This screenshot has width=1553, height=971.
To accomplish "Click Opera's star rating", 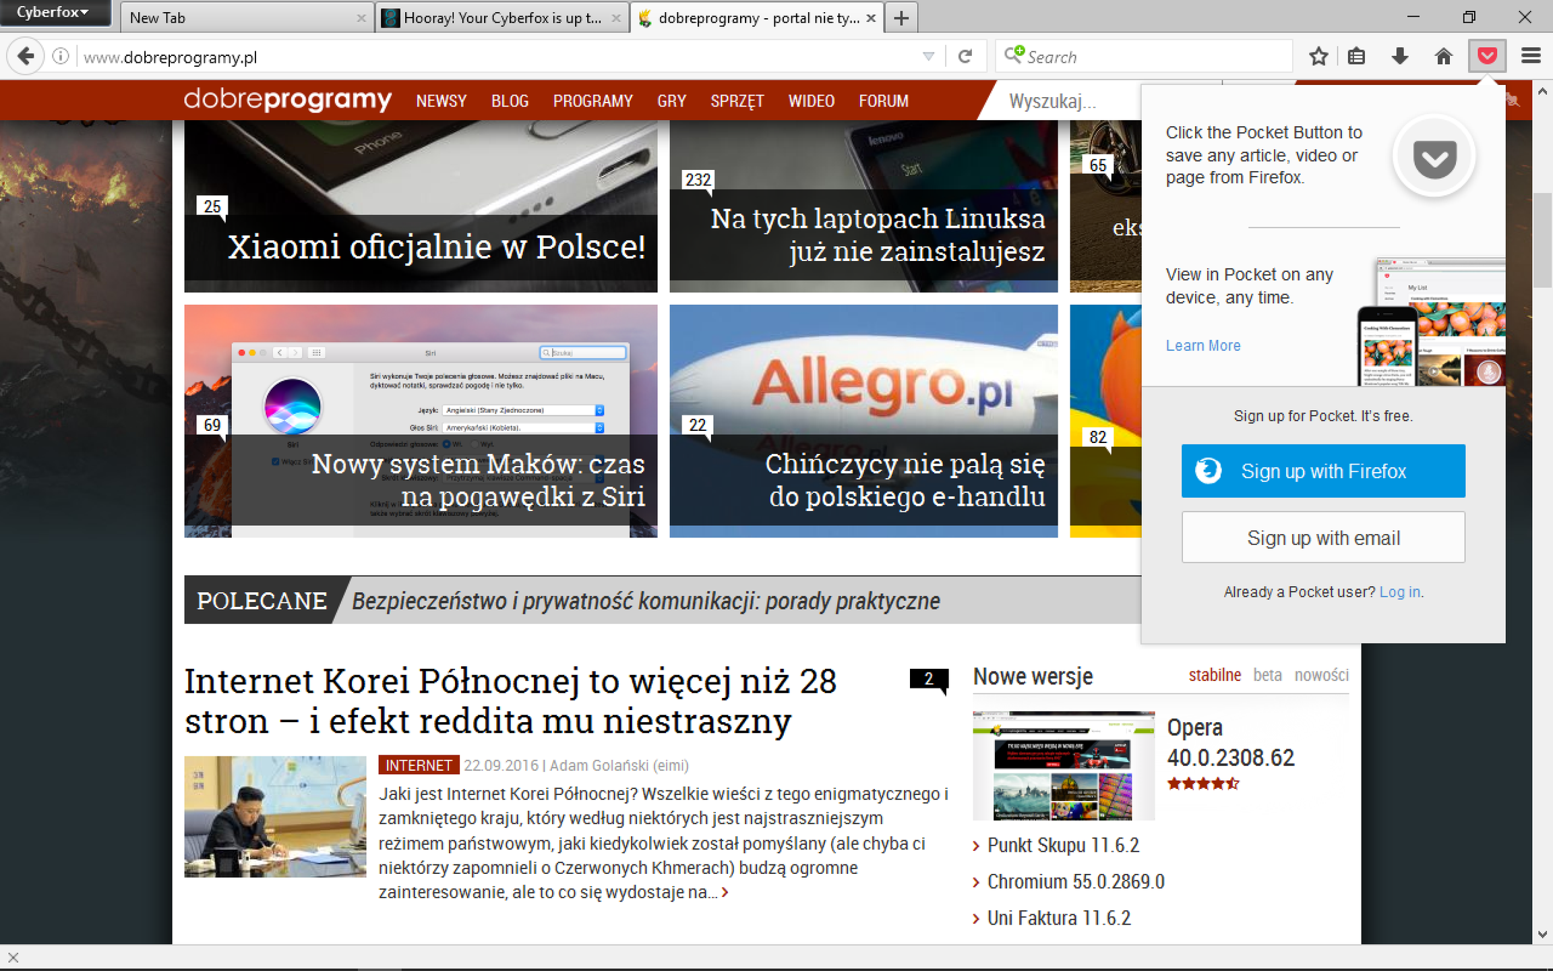I will point(1203,783).
